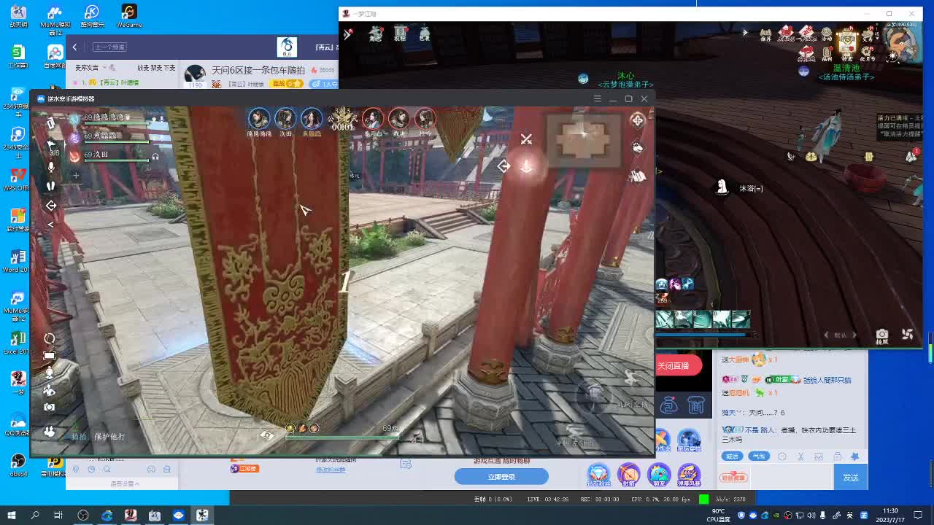Collapse the emulator left sidebar arrow

50,225
